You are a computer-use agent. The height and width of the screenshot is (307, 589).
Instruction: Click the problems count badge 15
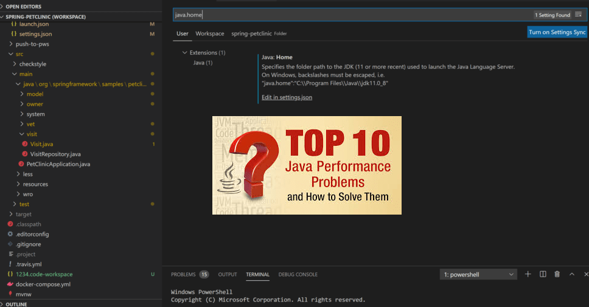204,274
